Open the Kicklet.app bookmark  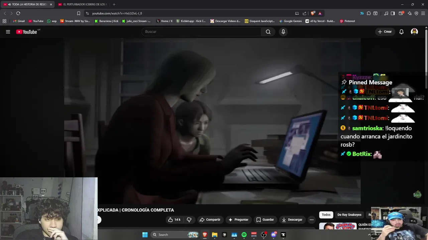(x=191, y=21)
